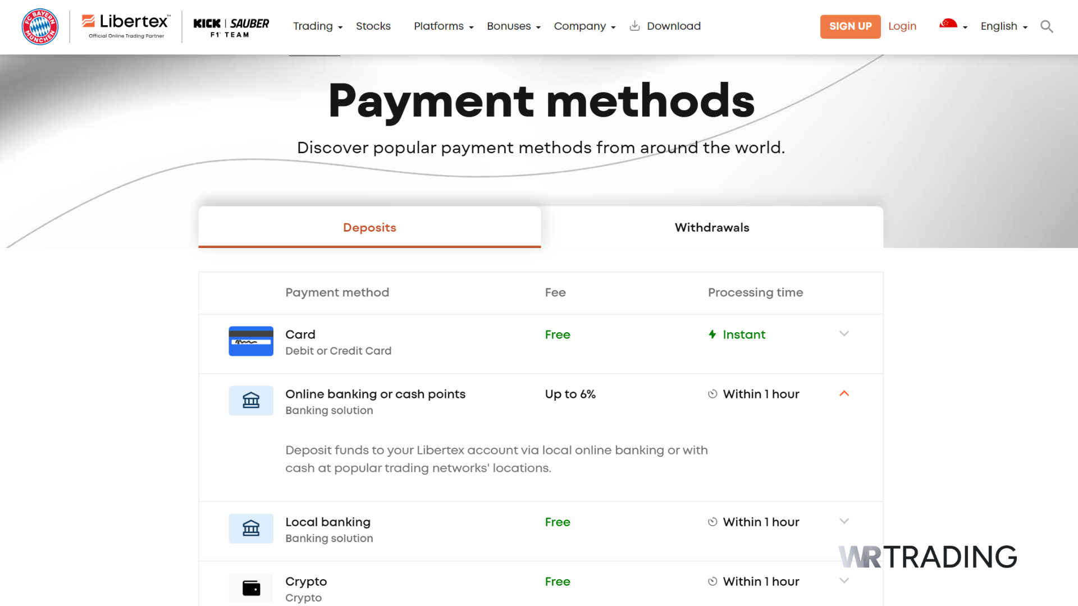1078x606 pixels.
Task: Click the FC Bayern München partner logo
Action: [40, 26]
